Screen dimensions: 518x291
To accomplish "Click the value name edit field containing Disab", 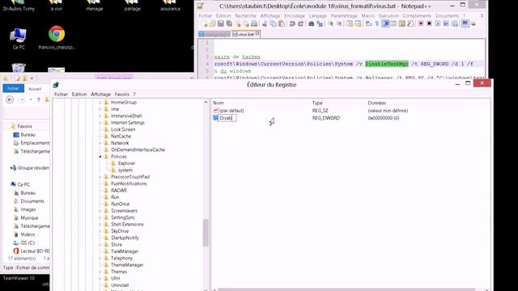I will click(227, 118).
